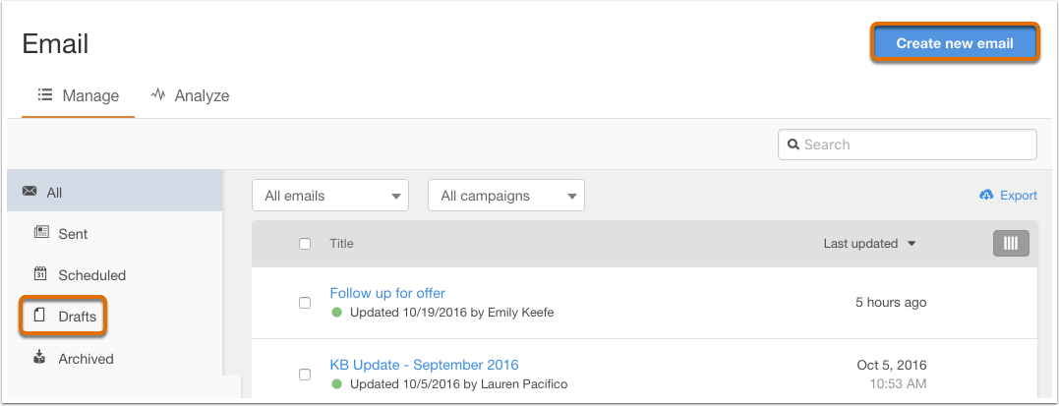Click into the Search input field
Viewport: 1059px width, 406px height.
907,145
